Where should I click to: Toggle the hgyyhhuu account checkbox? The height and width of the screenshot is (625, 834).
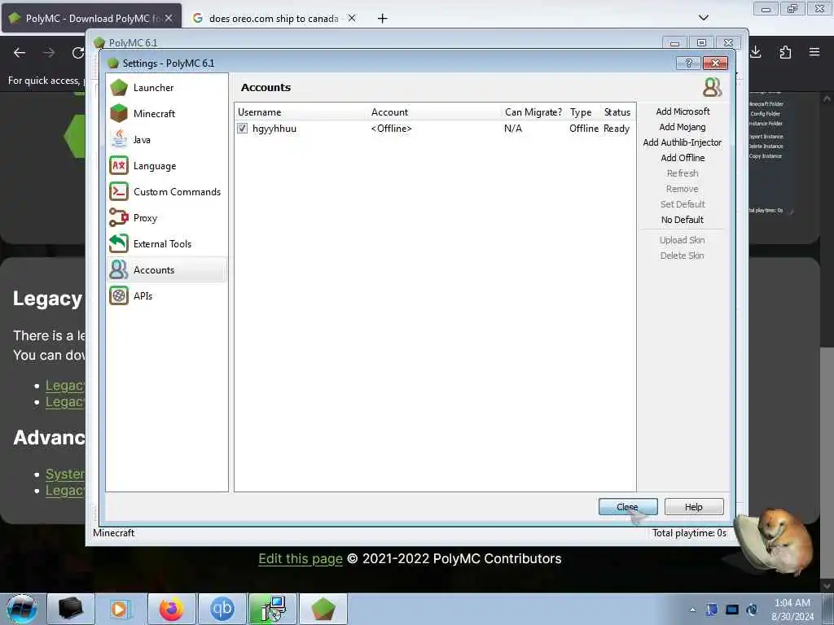243,129
